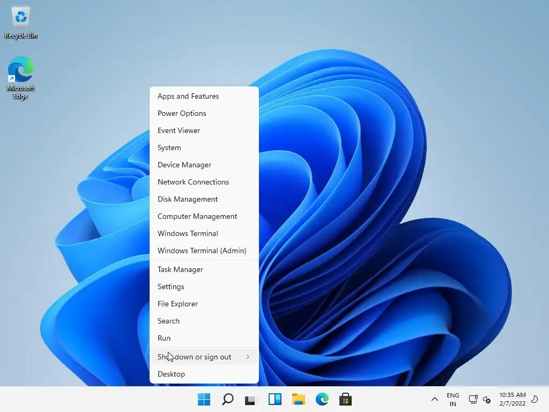Select Event Viewer
The height and width of the screenshot is (412, 549).
[x=204, y=130]
